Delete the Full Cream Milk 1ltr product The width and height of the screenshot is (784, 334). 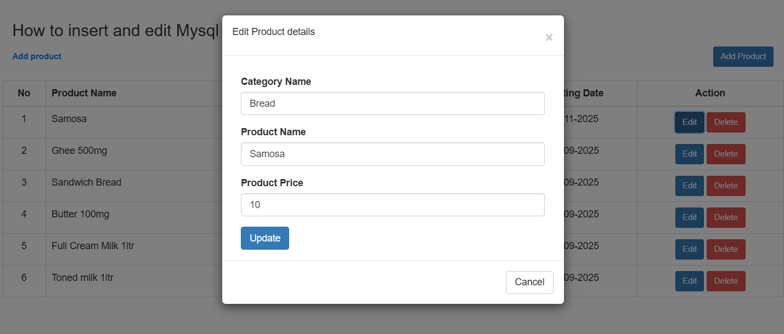tap(725, 249)
